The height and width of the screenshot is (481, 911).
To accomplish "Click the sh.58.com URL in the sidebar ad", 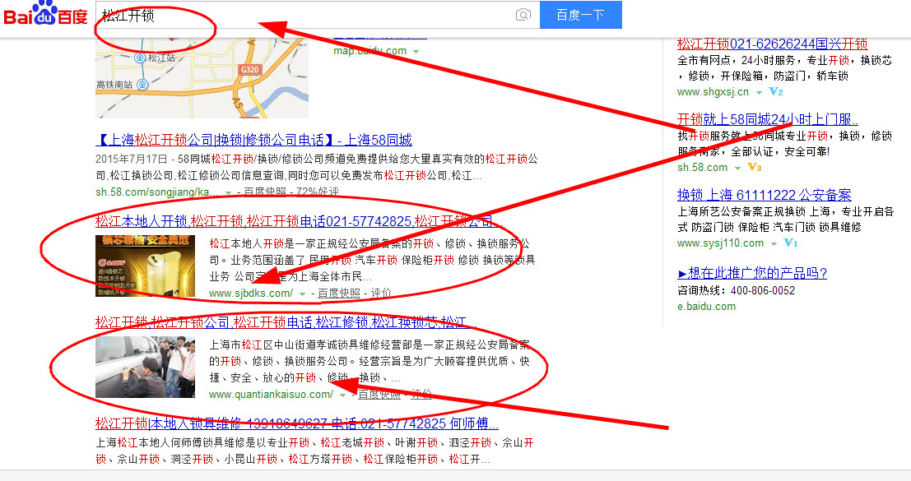I will pos(703,167).
